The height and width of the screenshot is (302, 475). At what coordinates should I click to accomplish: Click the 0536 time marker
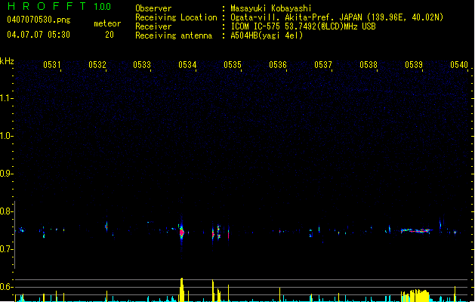[x=278, y=65]
